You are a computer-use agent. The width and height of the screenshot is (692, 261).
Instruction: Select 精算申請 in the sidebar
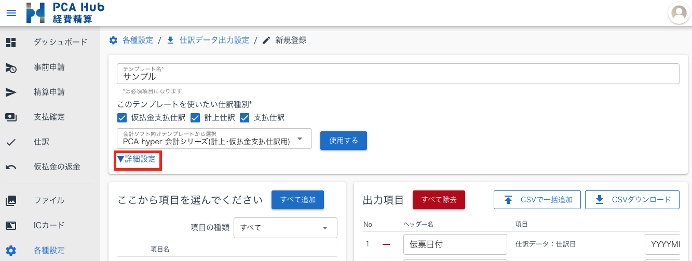(x=50, y=92)
